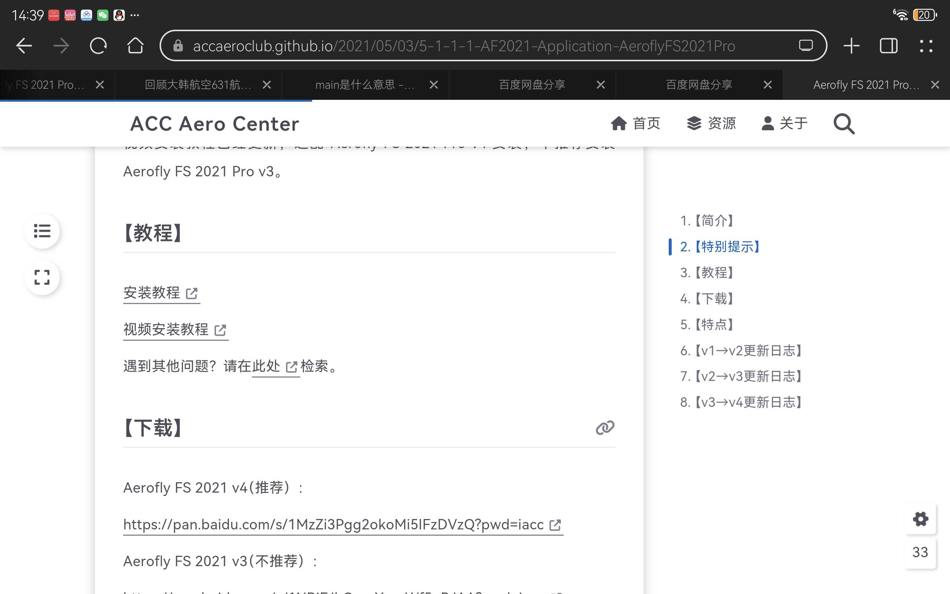Close the main是什么意思 tab
This screenshot has width=950, height=594.
(x=434, y=85)
